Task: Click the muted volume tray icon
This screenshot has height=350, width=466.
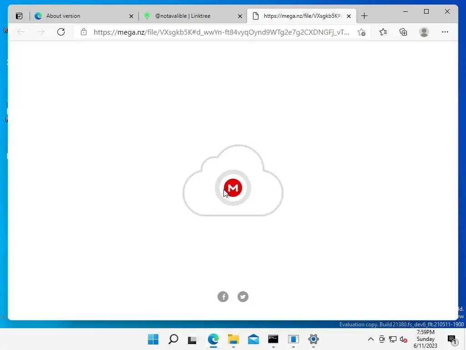Action: (x=404, y=339)
